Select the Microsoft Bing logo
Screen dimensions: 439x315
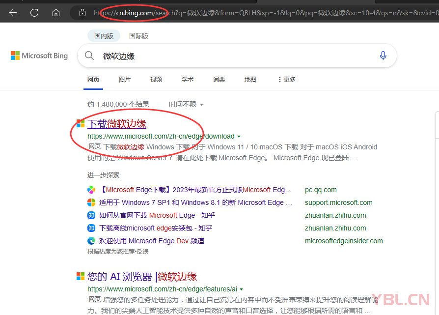coord(39,56)
